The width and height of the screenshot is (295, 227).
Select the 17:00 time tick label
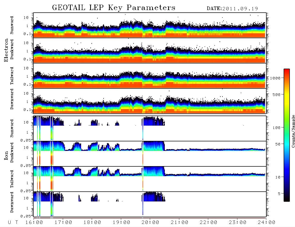click(x=63, y=222)
